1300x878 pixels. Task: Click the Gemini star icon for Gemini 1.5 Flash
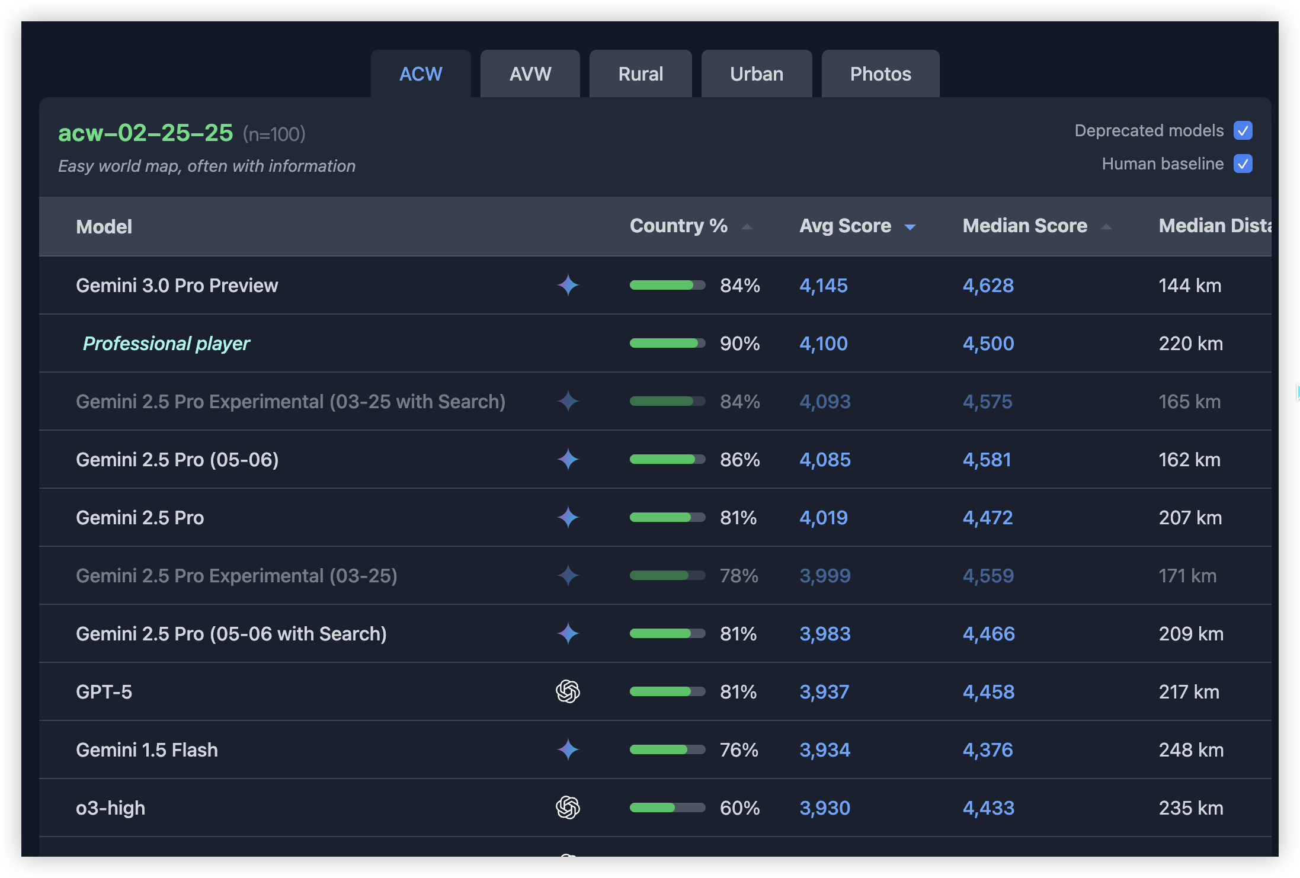[568, 749]
